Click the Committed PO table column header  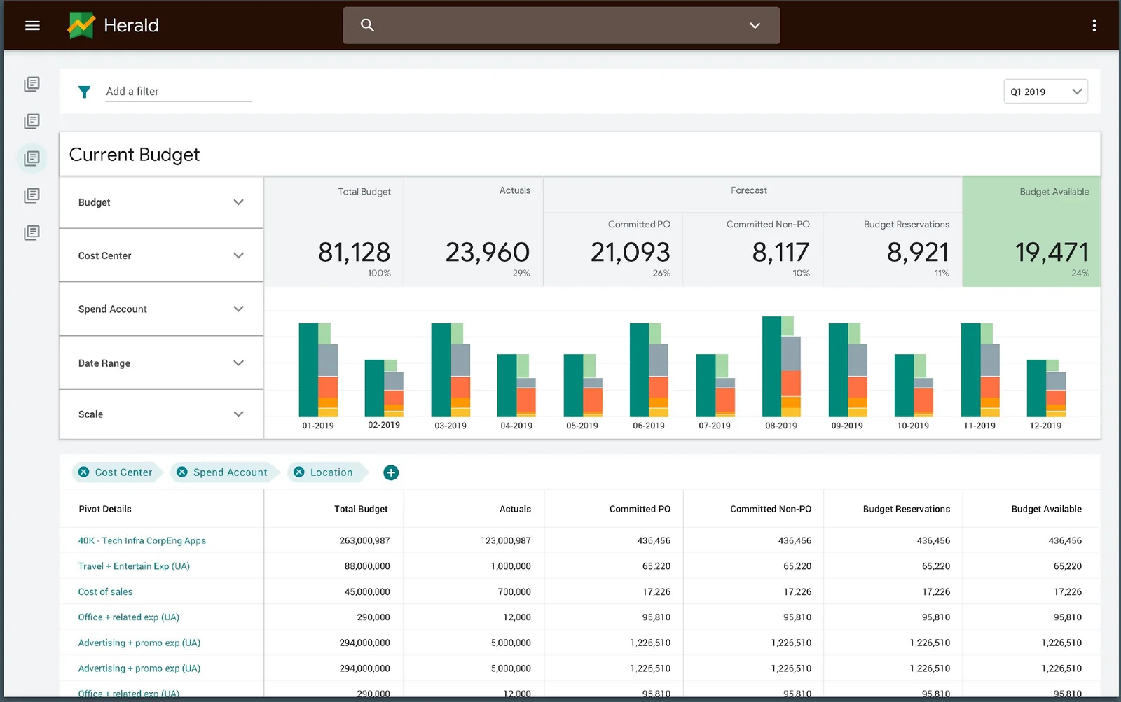(640, 509)
